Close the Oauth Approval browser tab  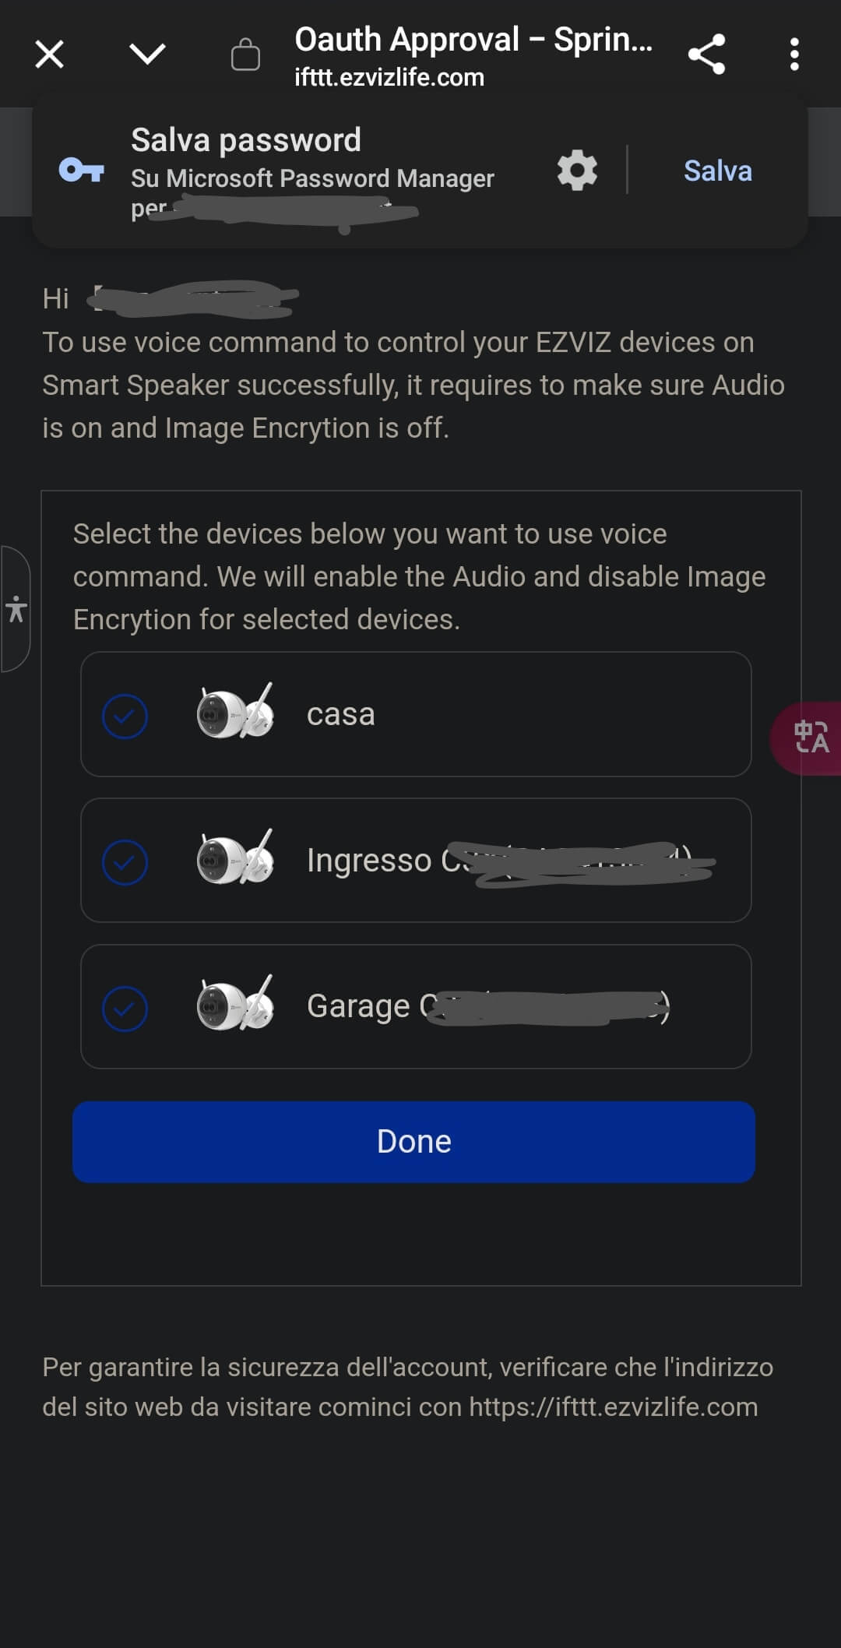(x=50, y=55)
